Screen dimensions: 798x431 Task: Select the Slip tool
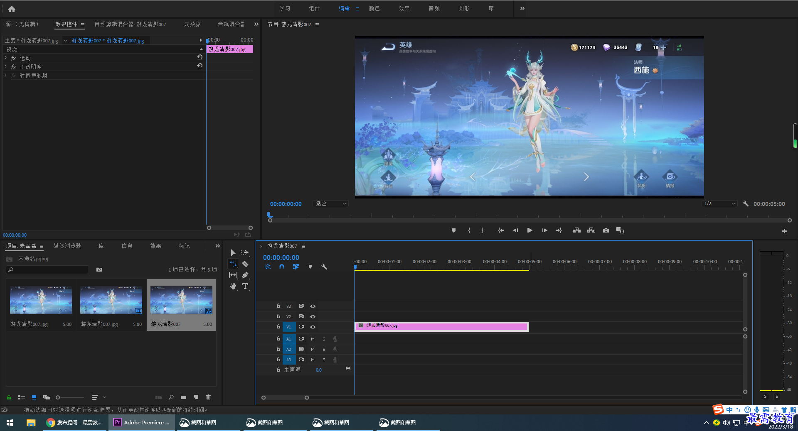[x=233, y=275]
